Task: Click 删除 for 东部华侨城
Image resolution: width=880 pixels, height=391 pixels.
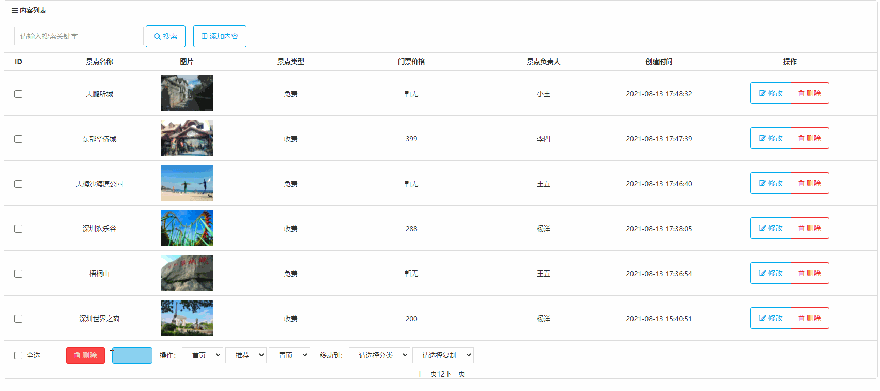Action: pos(810,138)
